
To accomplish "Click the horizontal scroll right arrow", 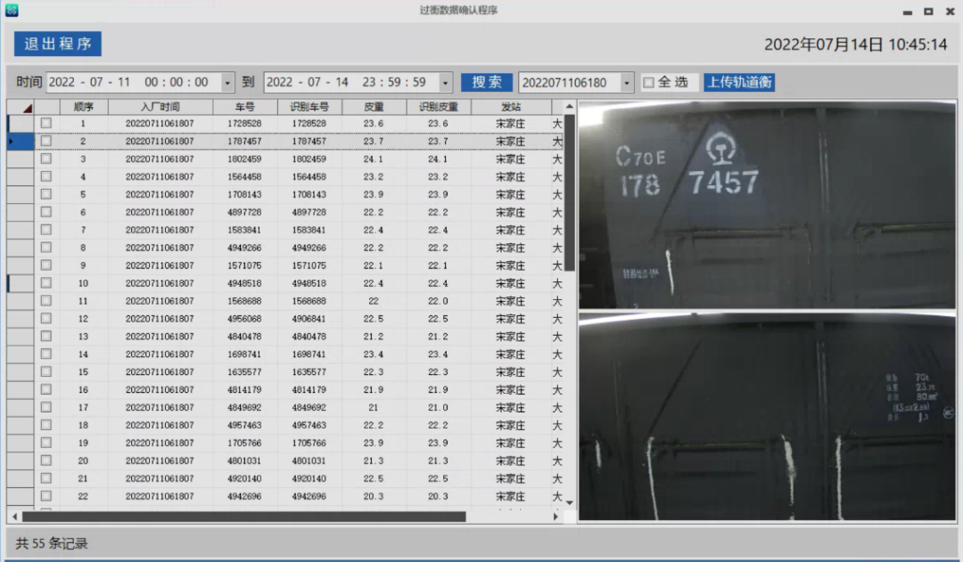I will click(x=556, y=517).
